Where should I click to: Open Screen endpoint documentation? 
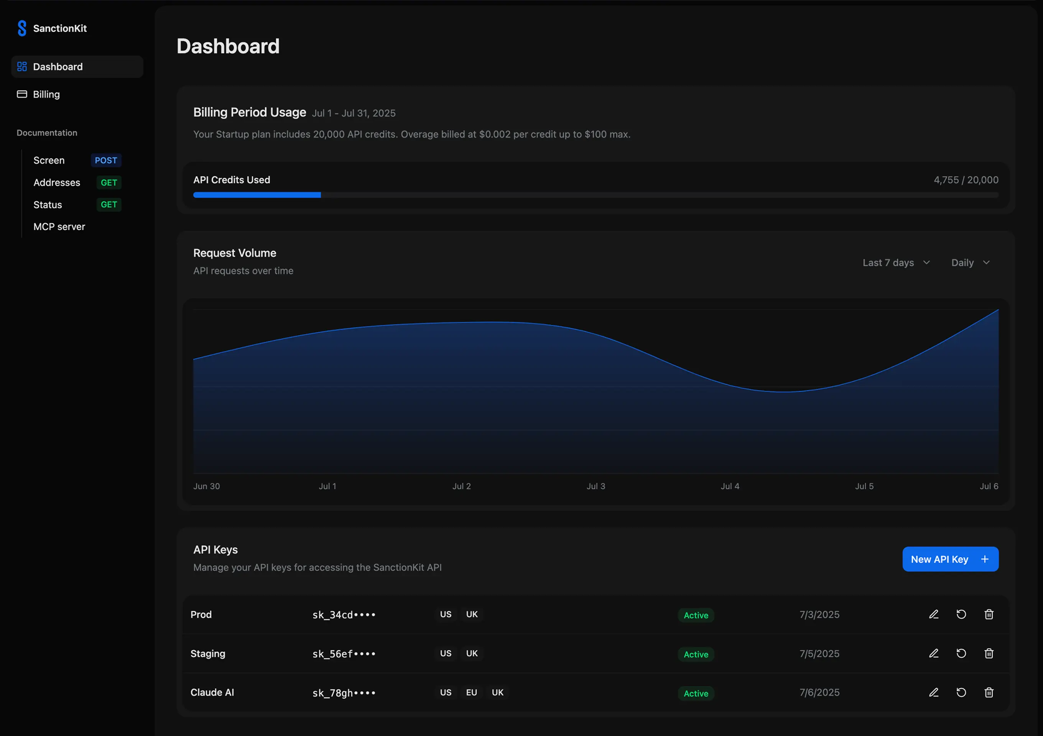tap(49, 160)
